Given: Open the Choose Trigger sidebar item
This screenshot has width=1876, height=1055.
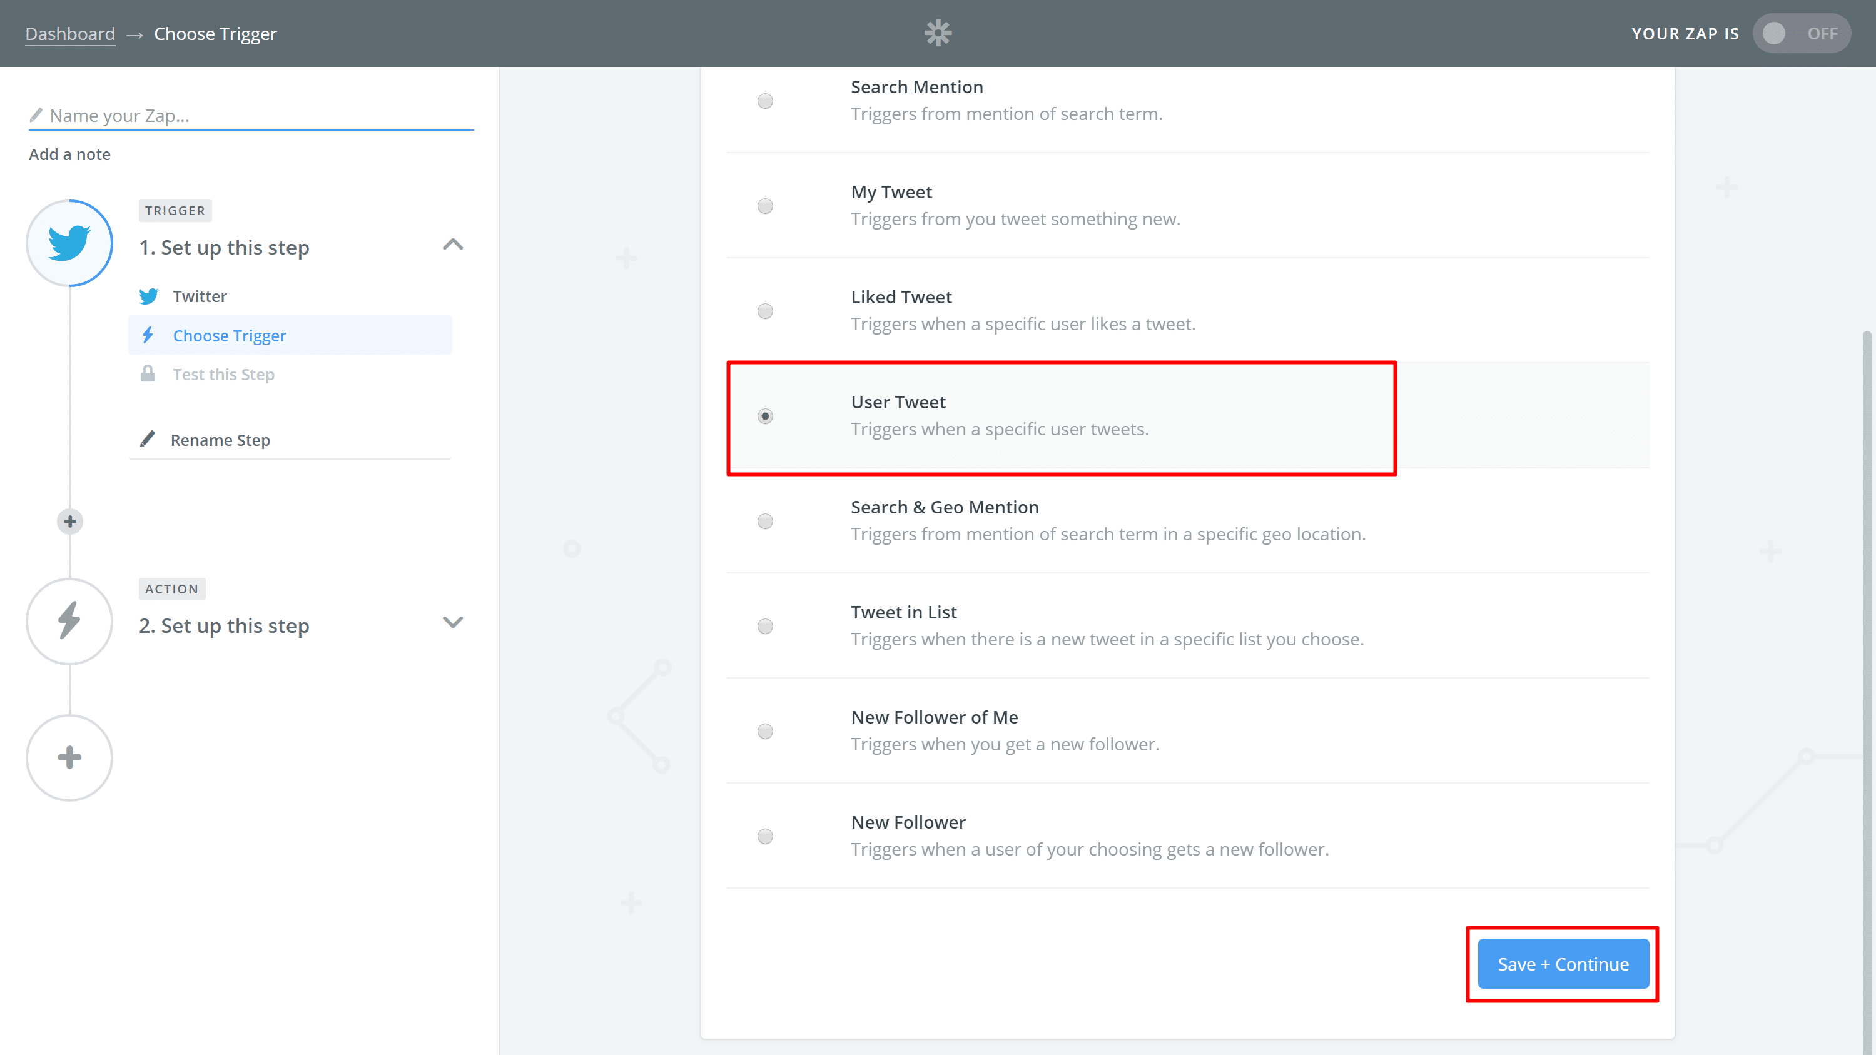Looking at the screenshot, I should tap(230, 336).
